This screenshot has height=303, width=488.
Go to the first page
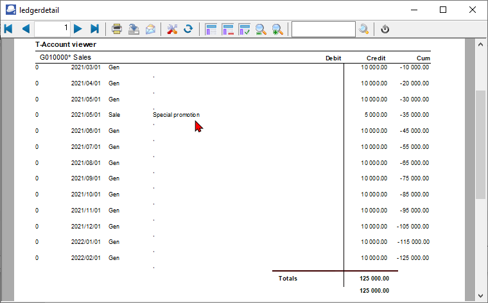point(8,29)
